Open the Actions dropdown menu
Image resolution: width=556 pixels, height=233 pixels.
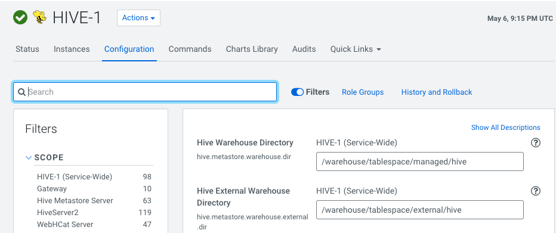(x=138, y=18)
